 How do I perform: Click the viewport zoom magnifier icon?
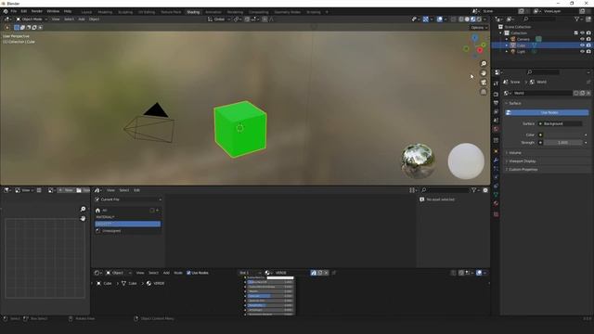click(484, 64)
